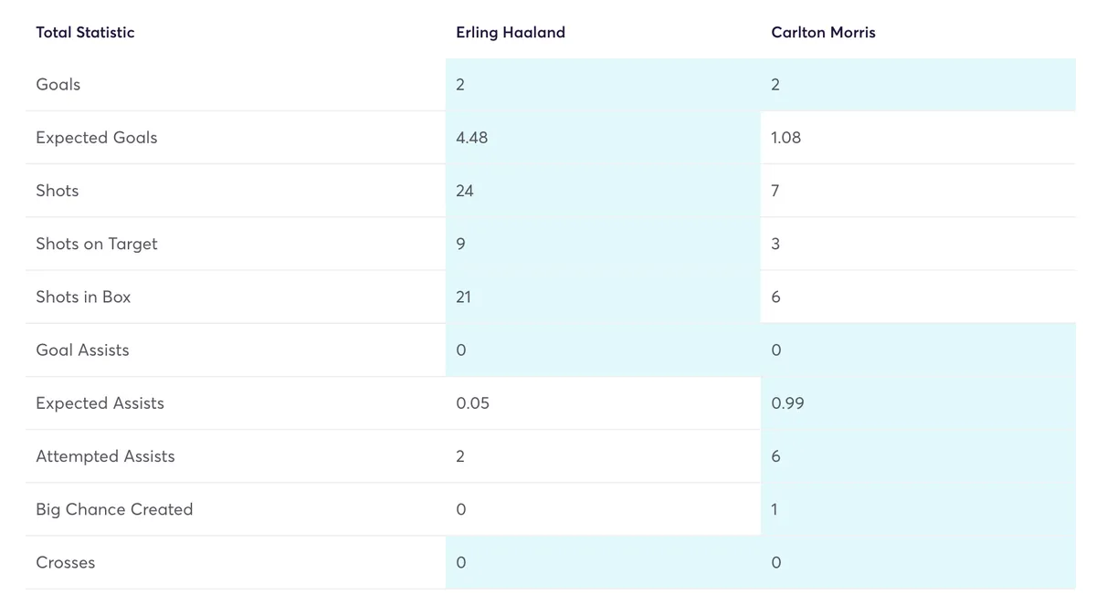Click the "Goals" row label

point(58,85)
